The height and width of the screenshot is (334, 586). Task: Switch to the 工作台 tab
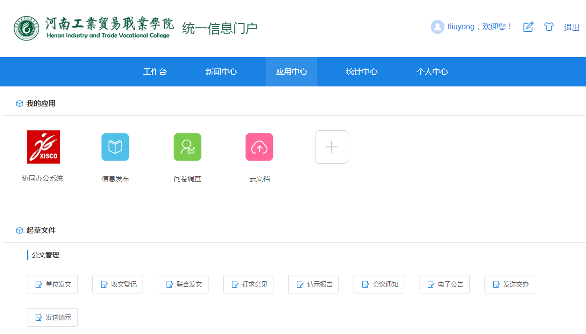pyautogui.click(x=155, y=72)
